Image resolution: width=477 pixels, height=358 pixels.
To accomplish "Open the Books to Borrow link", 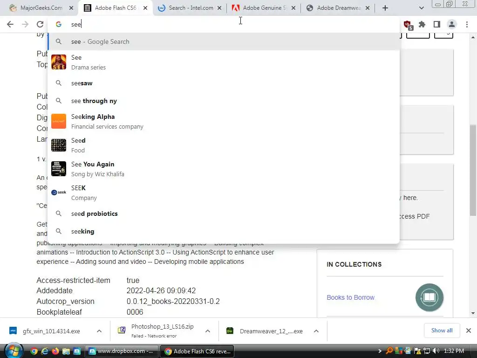I will tap(350, 297).
